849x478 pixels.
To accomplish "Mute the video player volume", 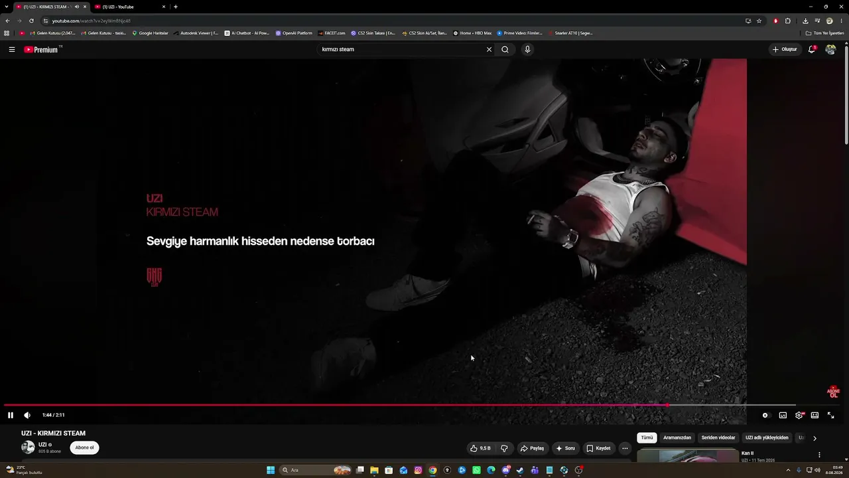I will click(x=27, y=415).
